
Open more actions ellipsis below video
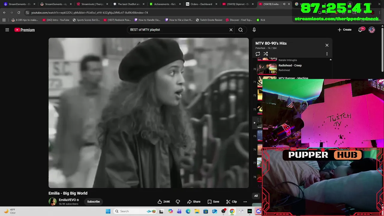pos(245,202)
